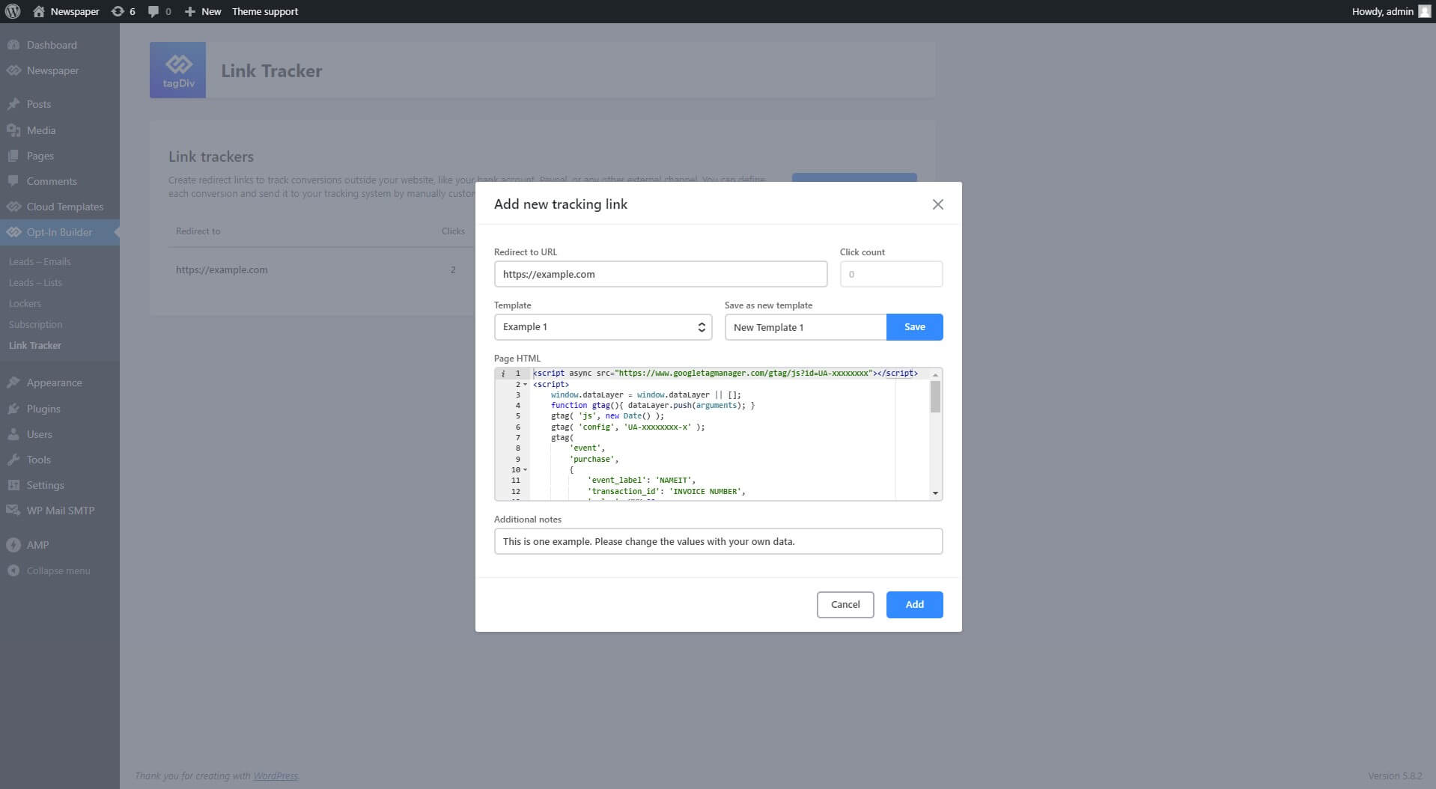Click the WP Mail SMTP envelope icon

tap(13, 511)
